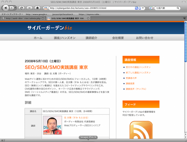Click the scrollbar up arrow
The image size is (187, 142).
pyautogui.click(x=185, y=134)
